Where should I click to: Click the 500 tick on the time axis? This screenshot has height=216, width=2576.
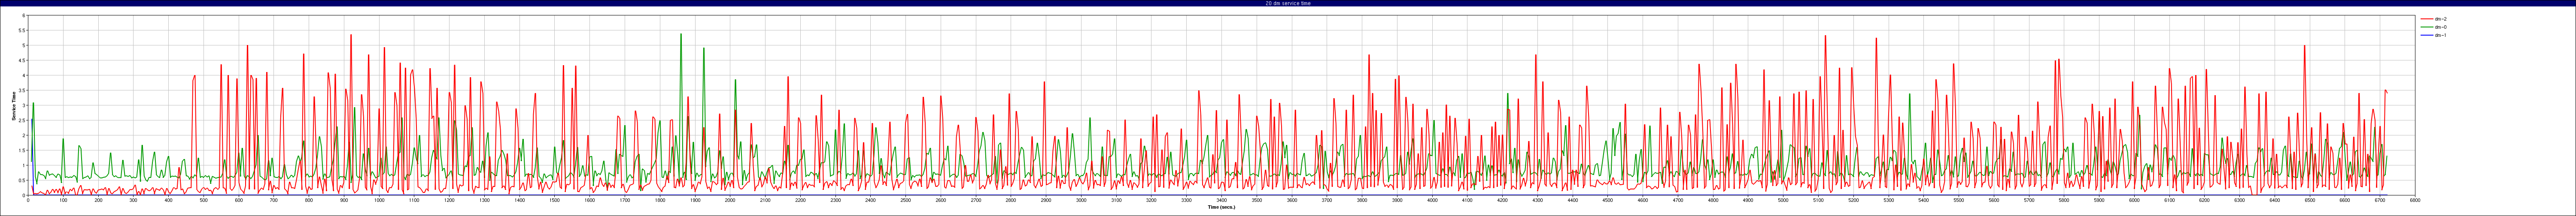point(203,200)
